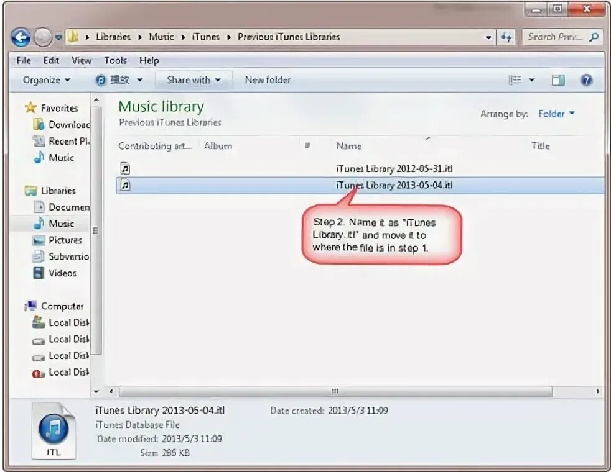
Task: Open the view options dropdown arrow
Action: (x=531, y=80)
